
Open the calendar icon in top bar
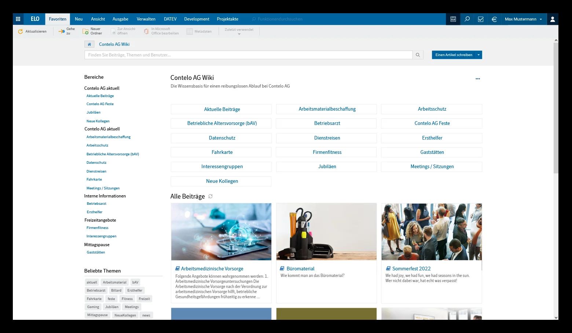point(453,19)
